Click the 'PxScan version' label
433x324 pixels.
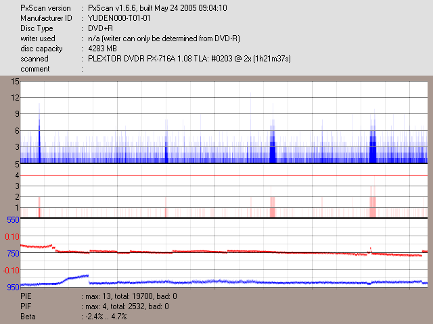pyautogui.click(x=45, y=8)
